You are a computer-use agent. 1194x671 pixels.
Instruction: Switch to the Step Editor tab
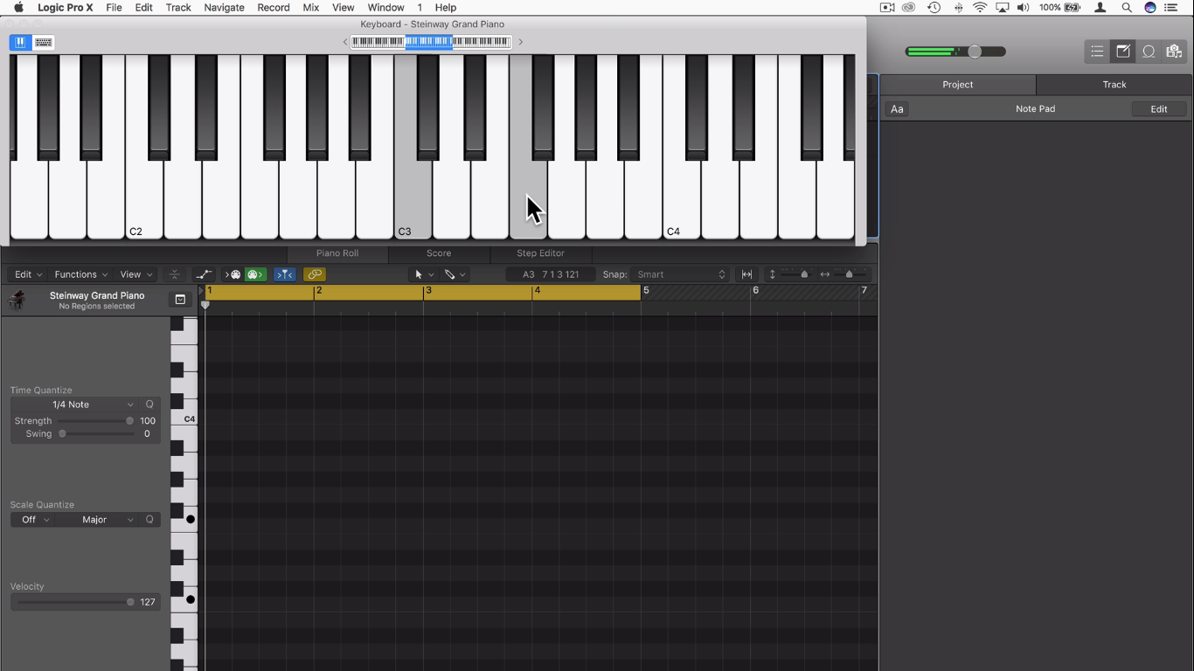(540, 253)
